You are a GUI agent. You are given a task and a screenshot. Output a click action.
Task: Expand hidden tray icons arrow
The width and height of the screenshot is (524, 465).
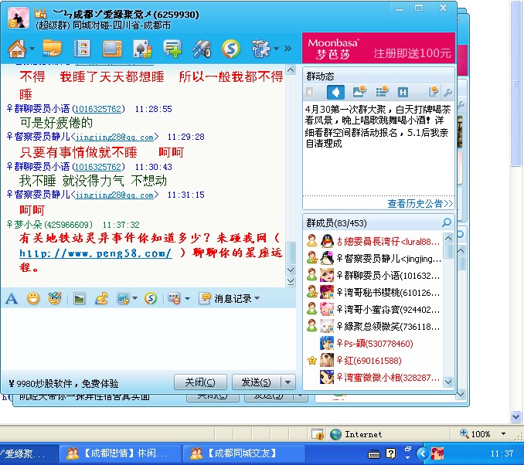tap(423, 453)
